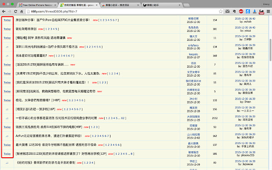The image size is (272, 170).
Task: Select the by: phoenix325 last poster text
Action: click(x=245, y=156)
